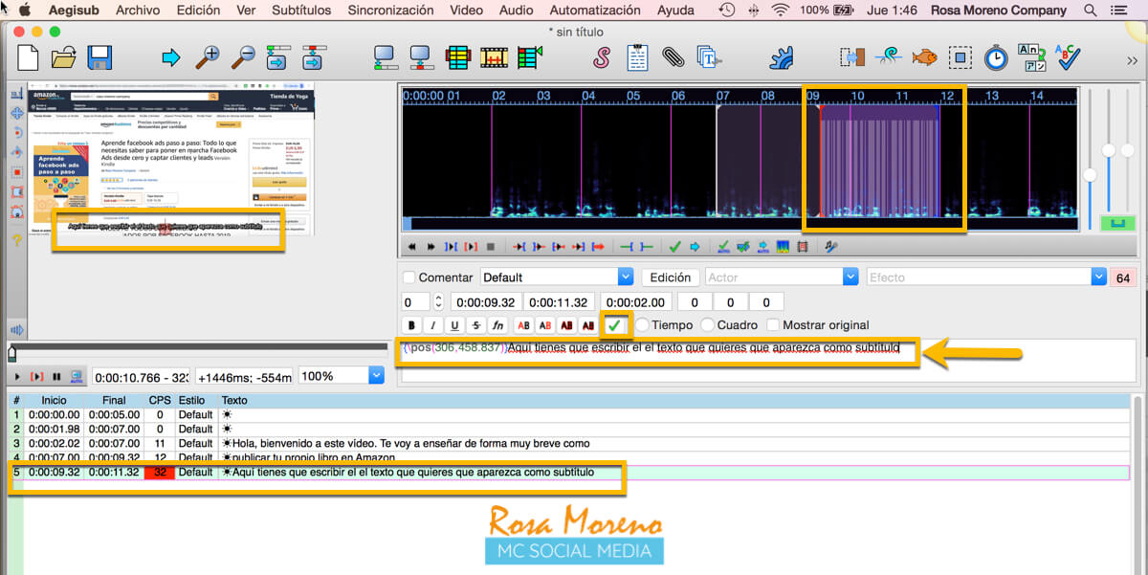Screen dimensions: 1148x575
Task: Click the duration field 0:00:02.00
Action: pyautogui.click(x=634, y=301)
